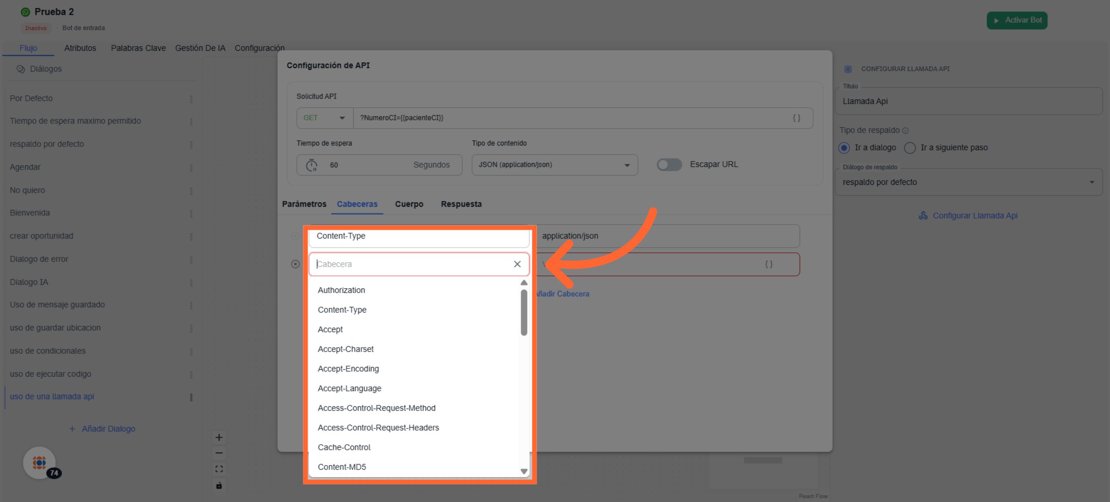This screenshot has height=502, width=1110.
Task: Clear the Cabecera field with X icon
Action: (x=517, y=264)
